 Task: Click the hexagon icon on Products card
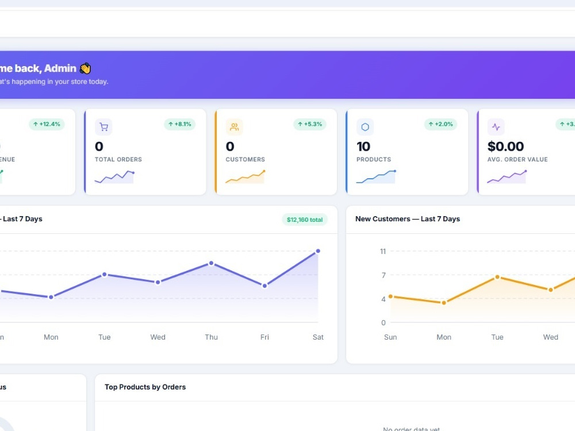coord(365,127)
